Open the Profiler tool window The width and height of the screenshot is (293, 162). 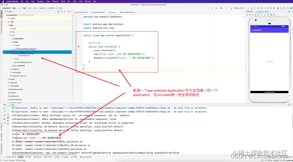(74, 157)
